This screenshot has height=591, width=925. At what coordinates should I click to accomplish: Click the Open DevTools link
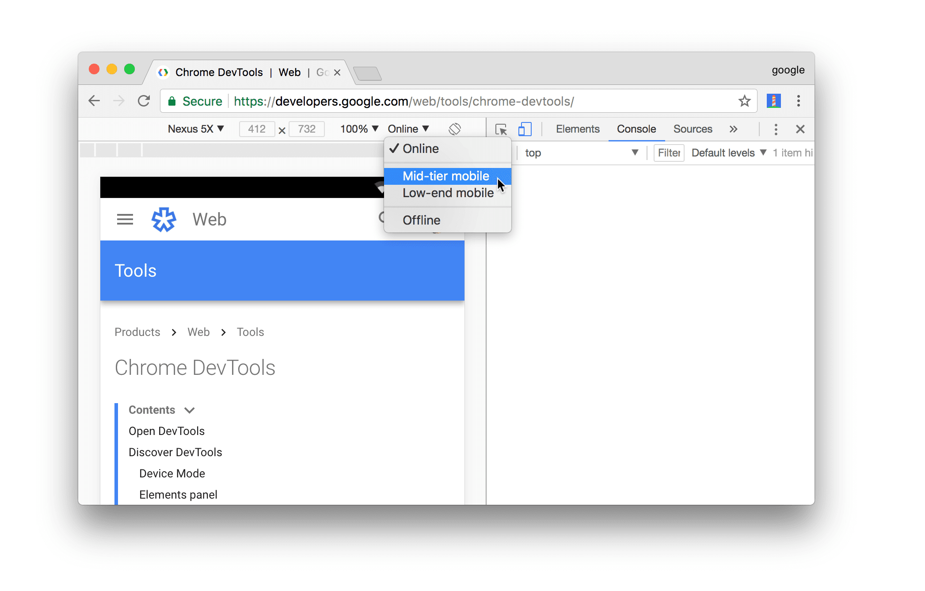click(x=167, y=431)
